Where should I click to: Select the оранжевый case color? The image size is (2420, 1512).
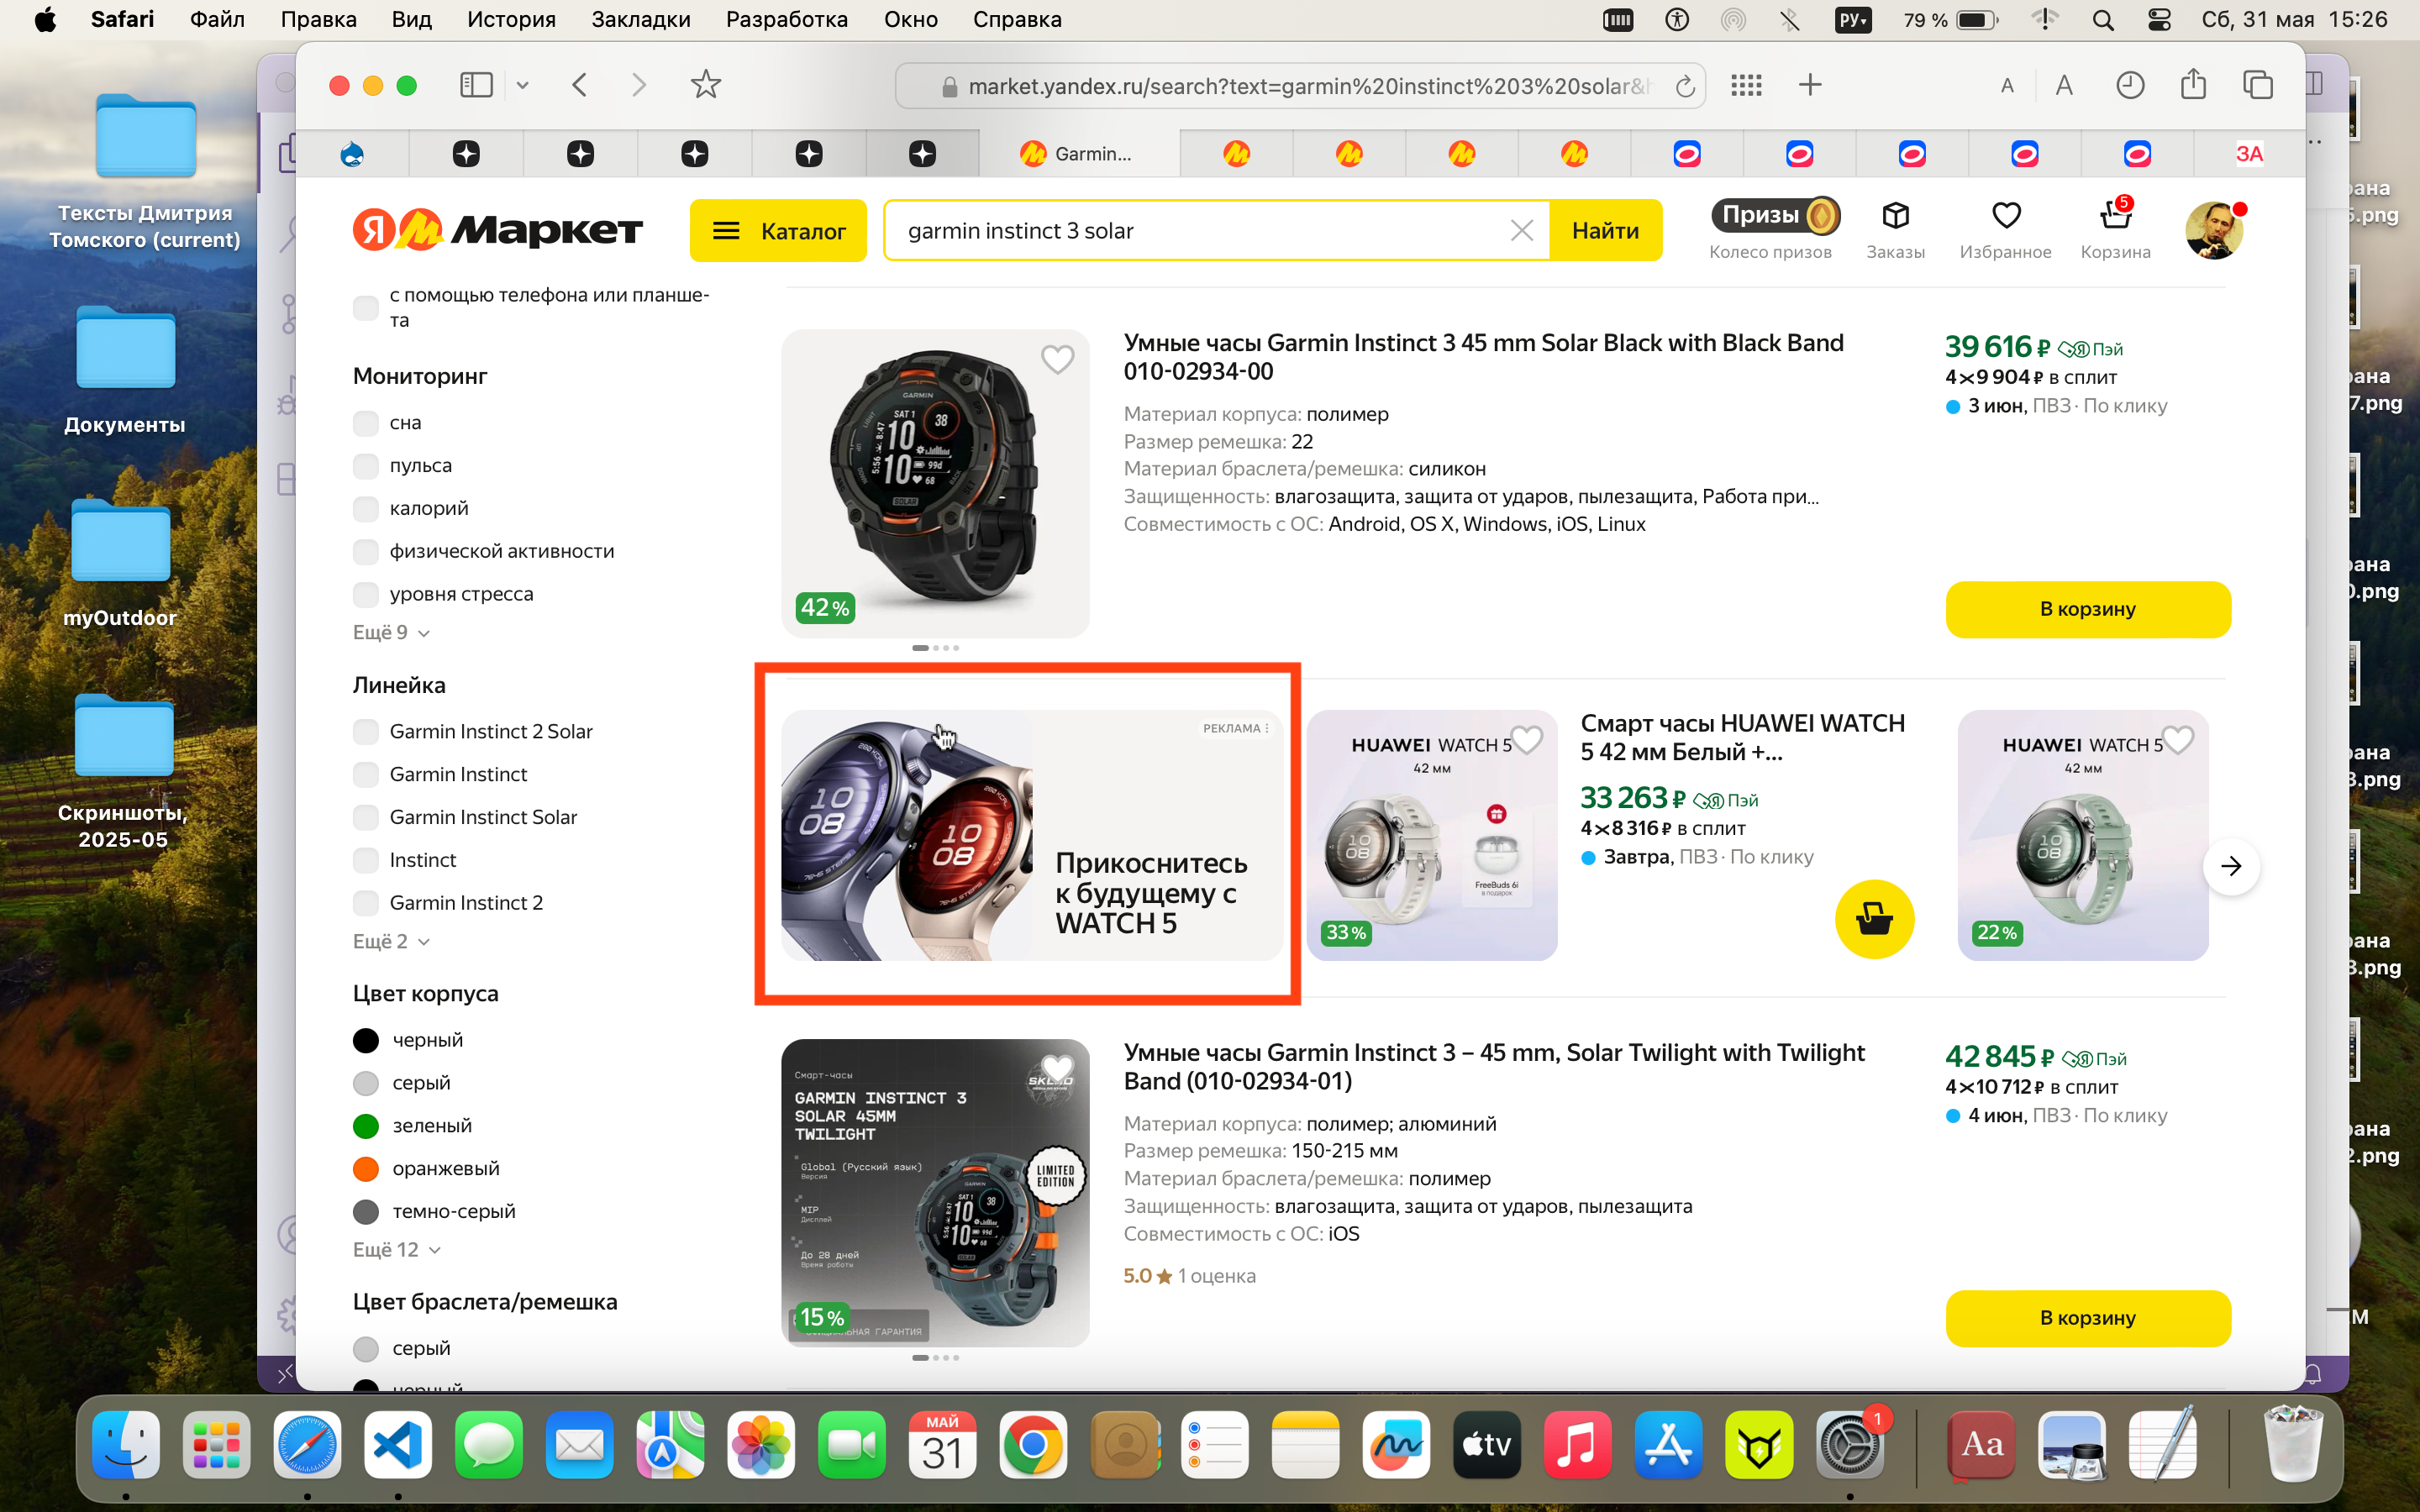pos(366,1168)
